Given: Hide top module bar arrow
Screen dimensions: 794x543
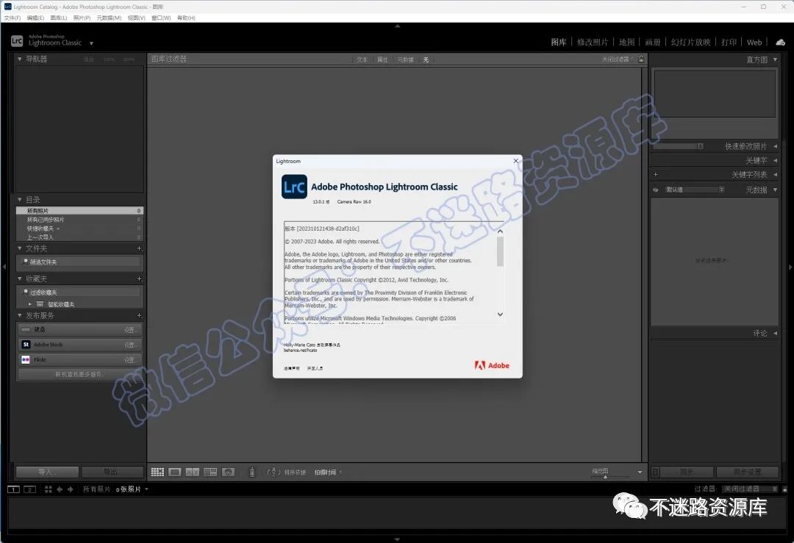Looking at the screenshot, I should (x=397, y=26).
